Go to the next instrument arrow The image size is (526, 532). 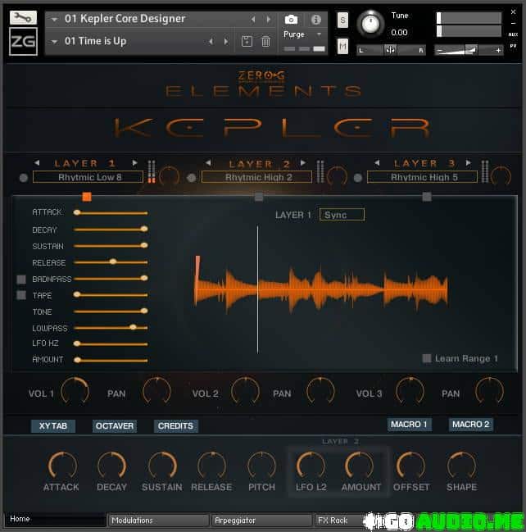269,20
